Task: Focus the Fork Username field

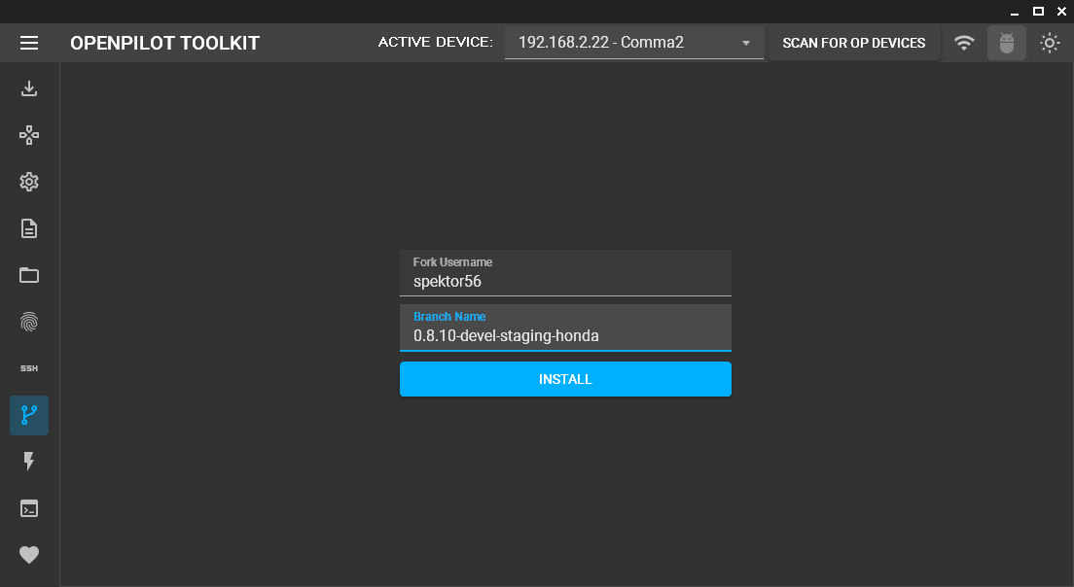Action: [565, 273]
